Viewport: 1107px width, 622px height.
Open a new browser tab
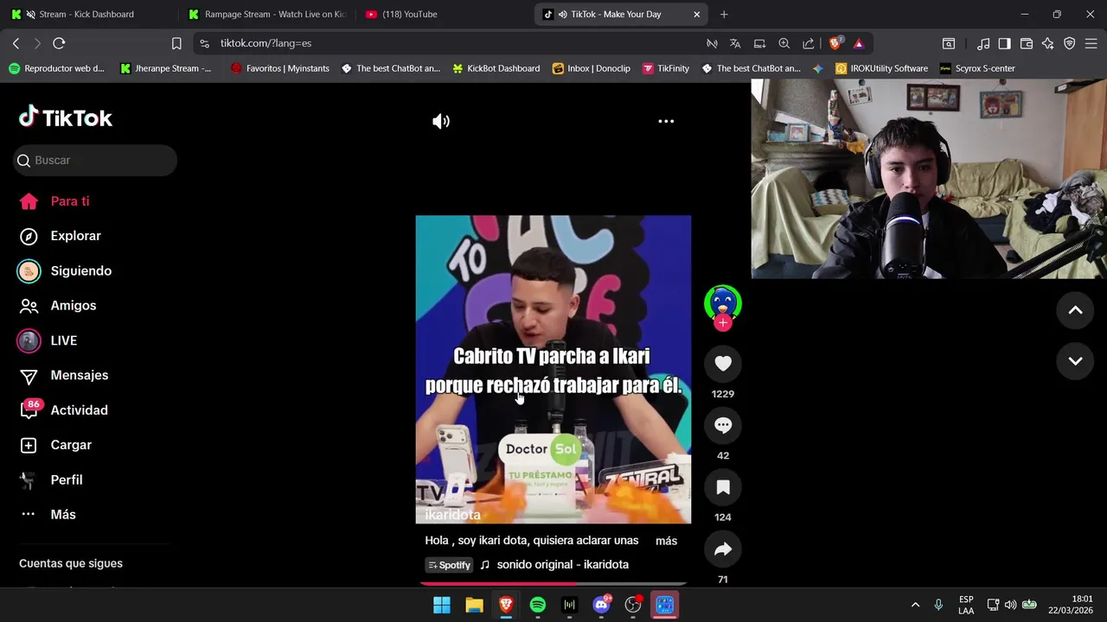click(x=724, y=14)
